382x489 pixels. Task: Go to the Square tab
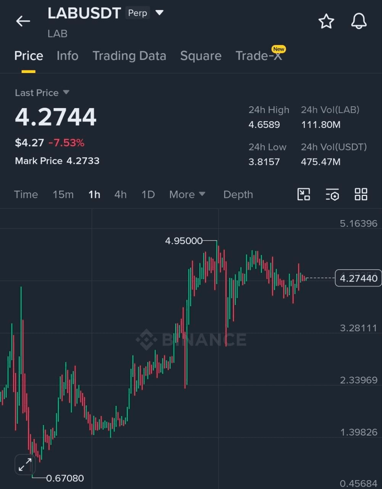tap(201, 56)
